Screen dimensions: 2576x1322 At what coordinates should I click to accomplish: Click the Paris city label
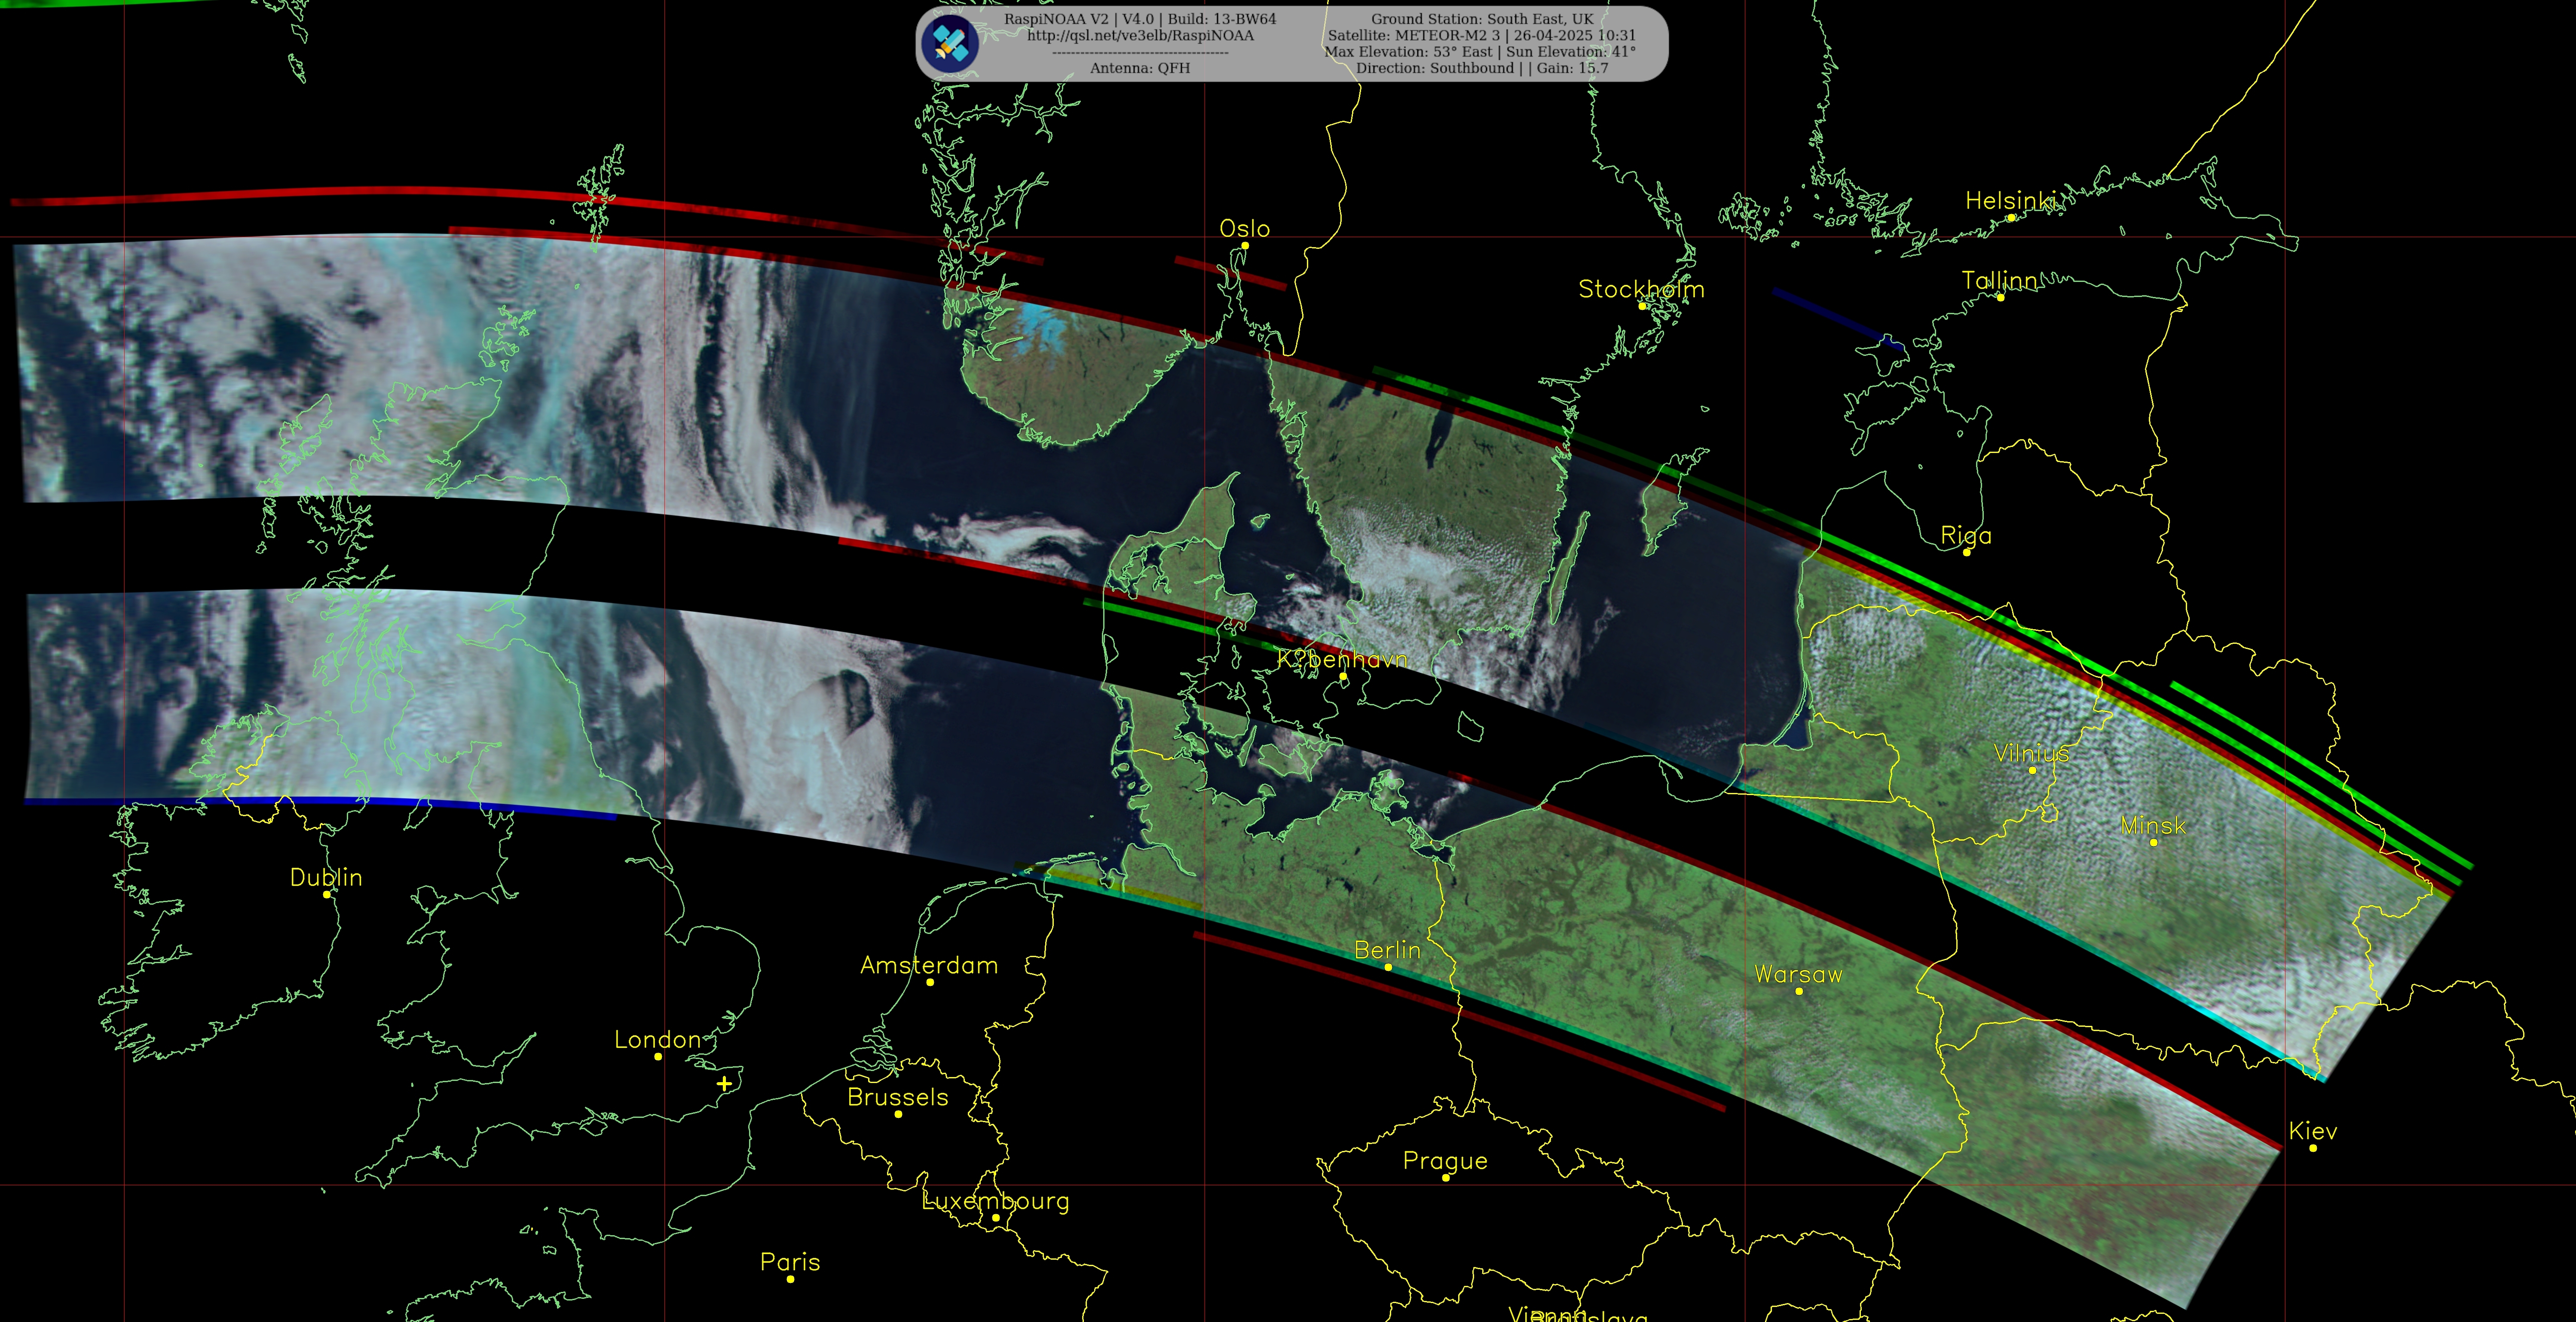coord(790,1263)
